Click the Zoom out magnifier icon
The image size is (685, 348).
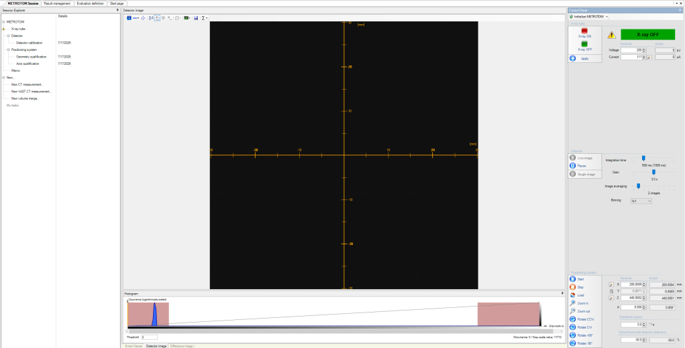click(x=572, y=311)
